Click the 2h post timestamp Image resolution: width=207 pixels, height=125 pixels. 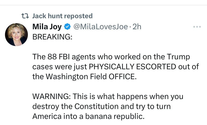137,27
